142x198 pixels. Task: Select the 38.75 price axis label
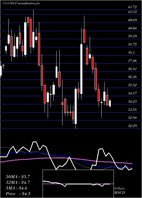click(133, 44)
